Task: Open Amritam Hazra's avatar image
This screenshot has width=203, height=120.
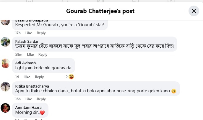Action: point(5,108)
